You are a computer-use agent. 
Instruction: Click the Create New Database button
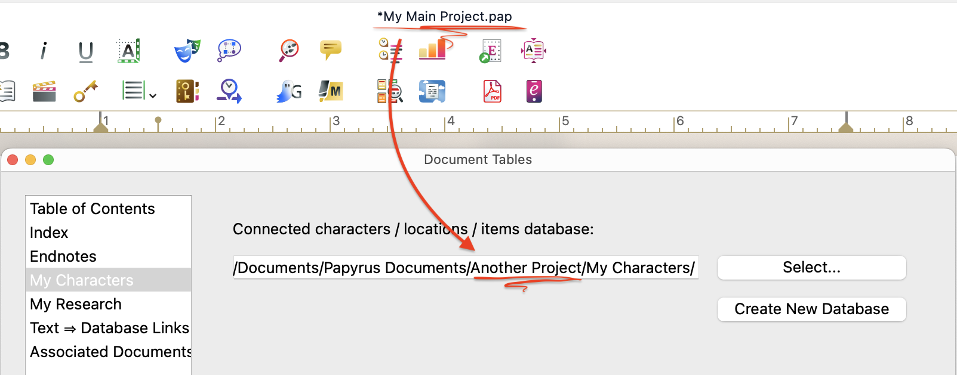click(x=811, y=309)
